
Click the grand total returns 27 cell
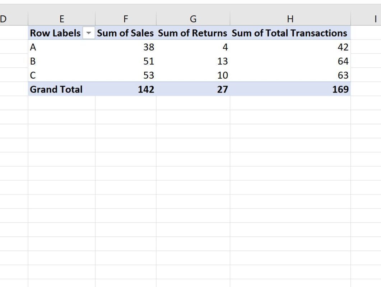pos(193,89)
